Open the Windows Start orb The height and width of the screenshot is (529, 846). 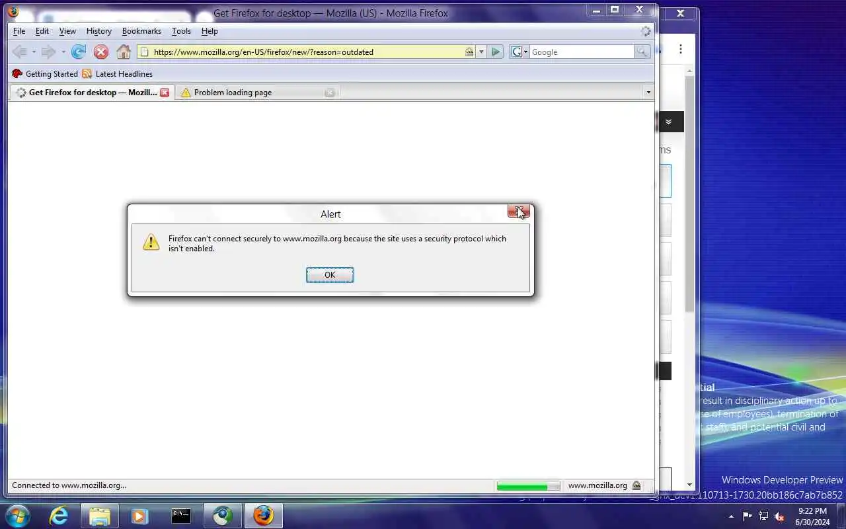[x=18, y=516]
